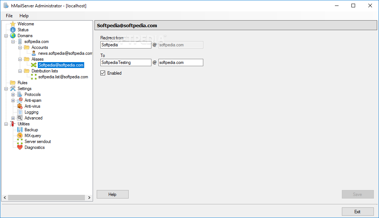Collapse the Distribution lists node
This screenshot has height=218, width=379.
[x=20, y=71]
